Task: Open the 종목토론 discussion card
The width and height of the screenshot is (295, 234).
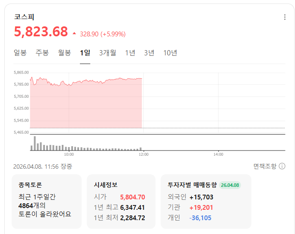Action: (46, 201)
